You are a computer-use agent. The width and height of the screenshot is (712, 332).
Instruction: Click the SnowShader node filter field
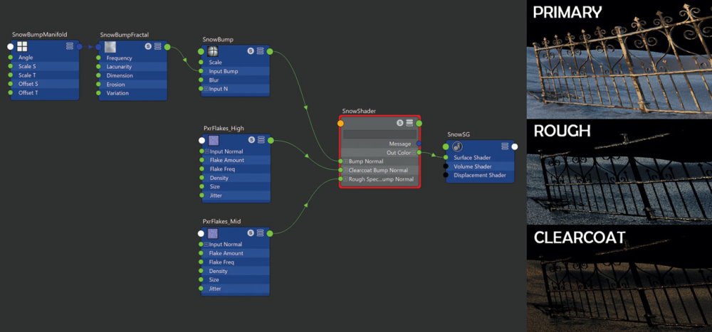[379, 134]
